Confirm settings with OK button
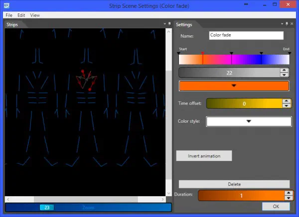This screenshot has height=217, width=299. (x=276, y=207)
